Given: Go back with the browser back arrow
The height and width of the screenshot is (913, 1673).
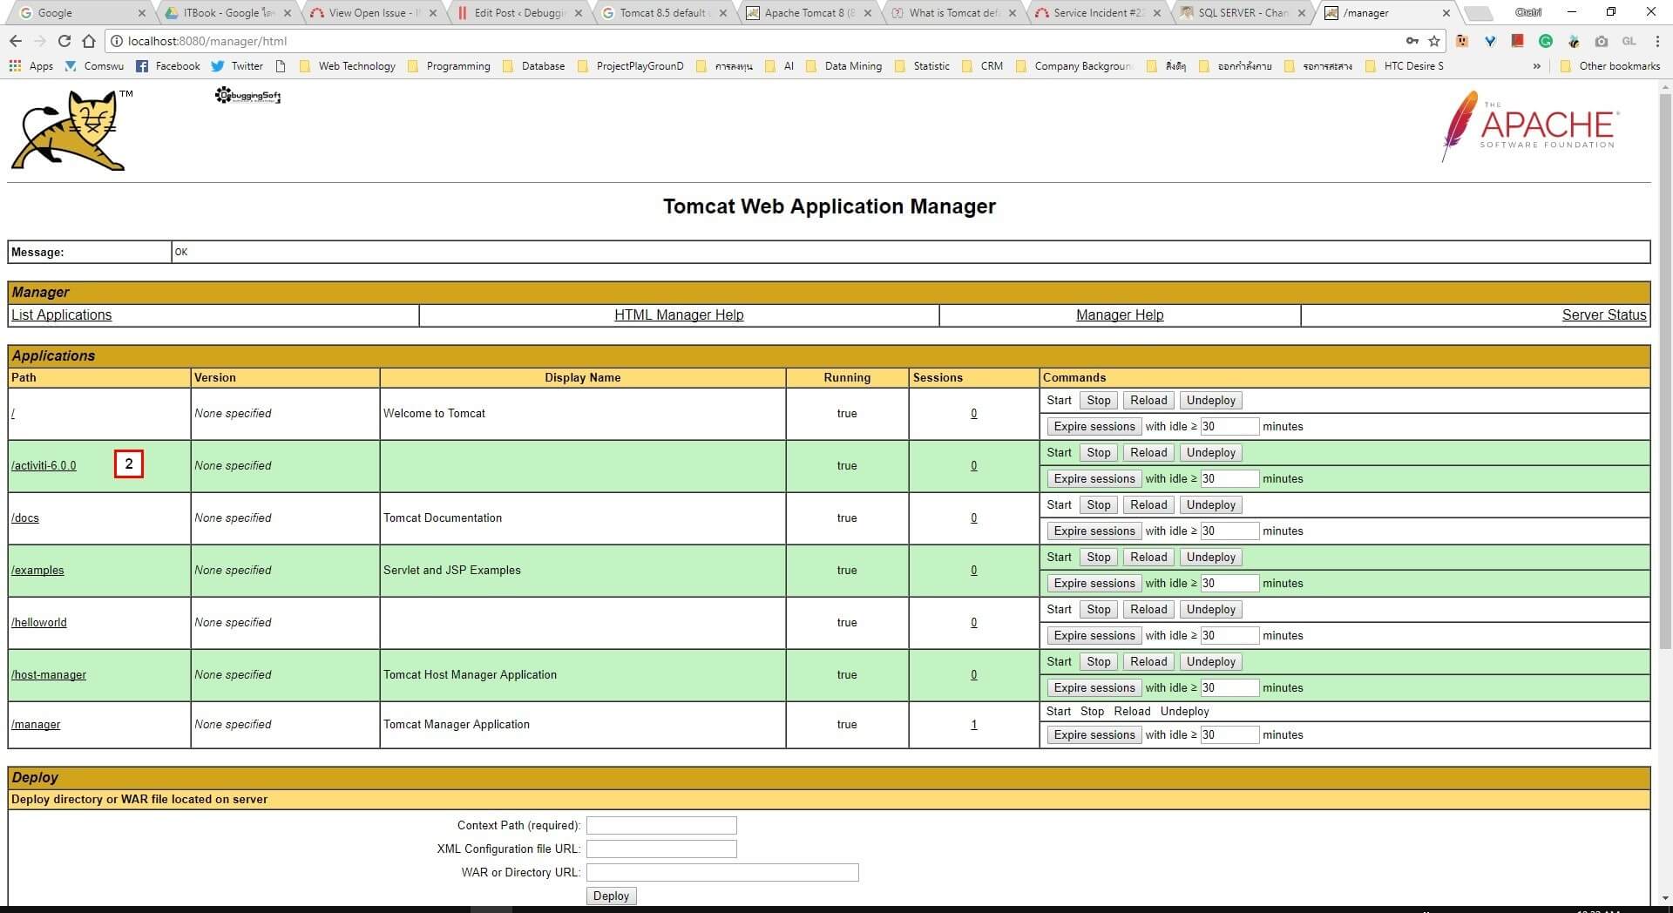Looking at the screenshot, I should point(16,41).
